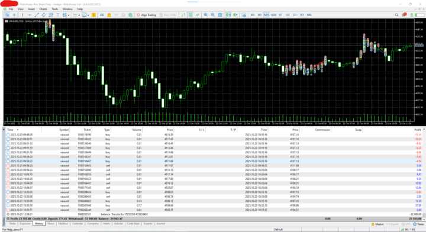Tile chart windows with grid icon
This screenshot has height=232, width=426.
coord(220,15)
